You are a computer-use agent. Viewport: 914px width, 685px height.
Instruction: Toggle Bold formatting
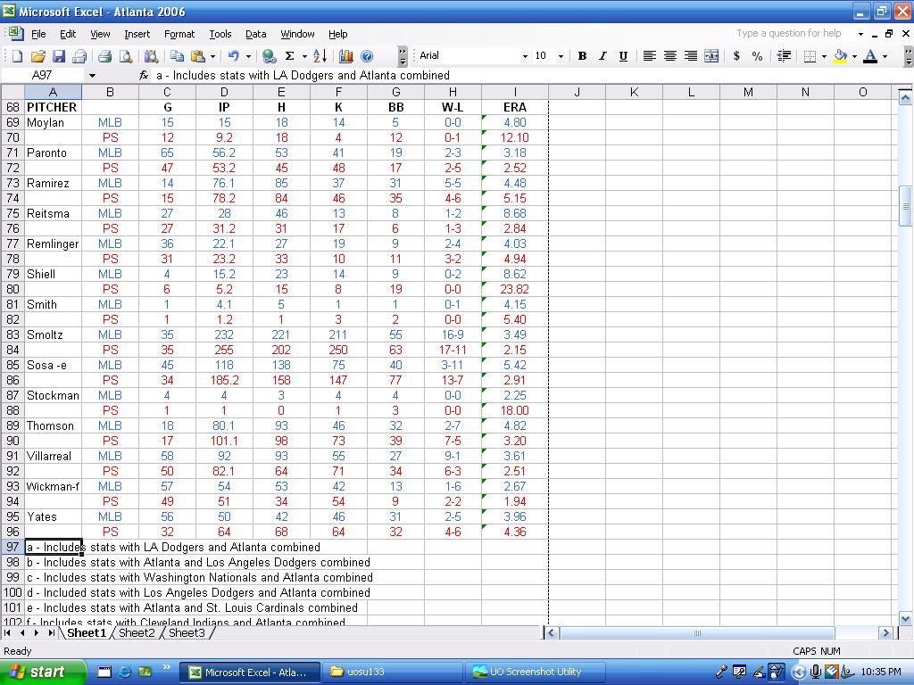(582, 56)
